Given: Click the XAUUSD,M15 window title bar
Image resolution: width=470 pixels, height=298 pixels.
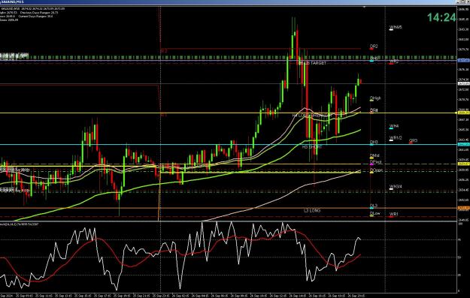Looking at the screenshot, I should (235, 2).
